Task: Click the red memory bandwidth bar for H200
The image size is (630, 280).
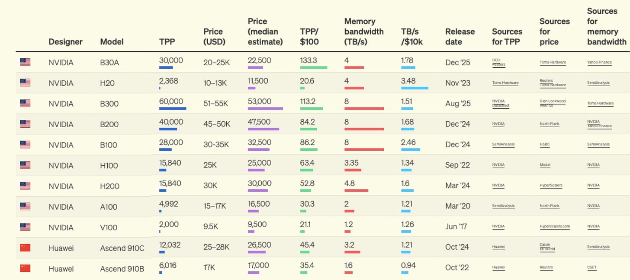Action: [356, 190]
